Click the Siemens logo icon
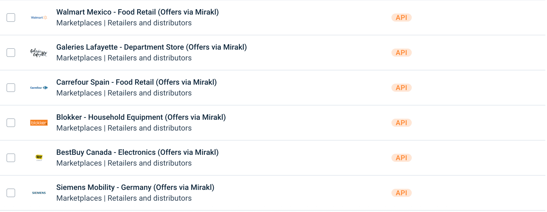 39,193
